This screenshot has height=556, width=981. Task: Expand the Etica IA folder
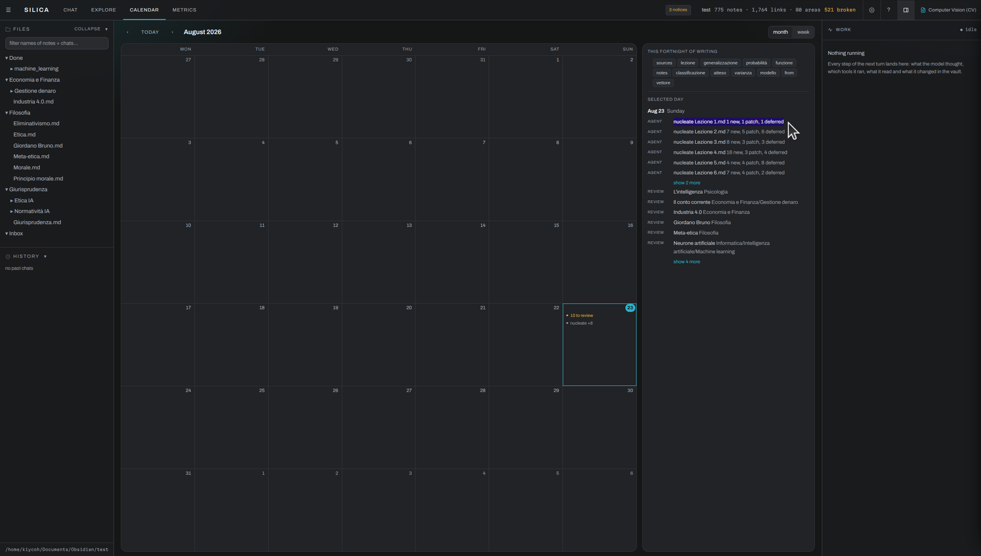22,200
